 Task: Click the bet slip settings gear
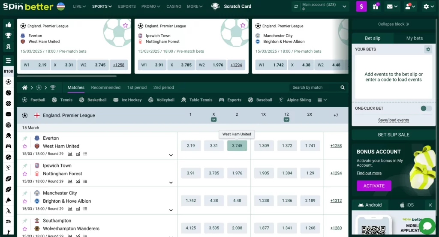point(427,49)
